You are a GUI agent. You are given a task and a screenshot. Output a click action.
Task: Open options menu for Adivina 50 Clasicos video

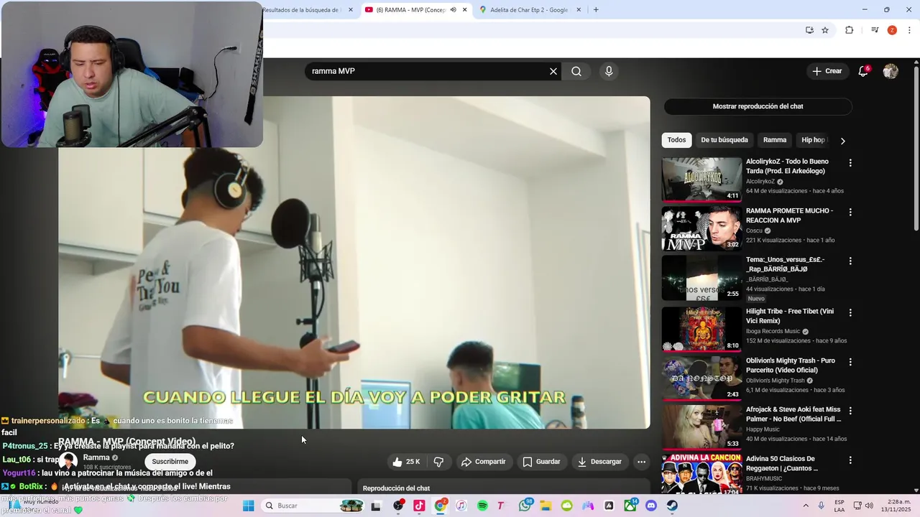tap(850, 460)
